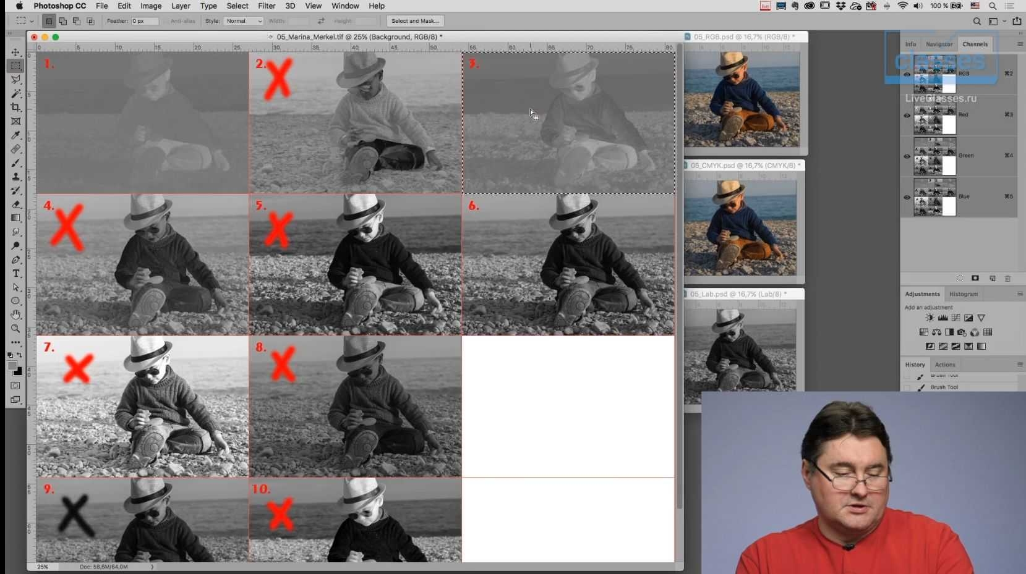Screen dimensions: 1026x574
Task: Hide the Blue channel eye
Action: click(907, 197)
